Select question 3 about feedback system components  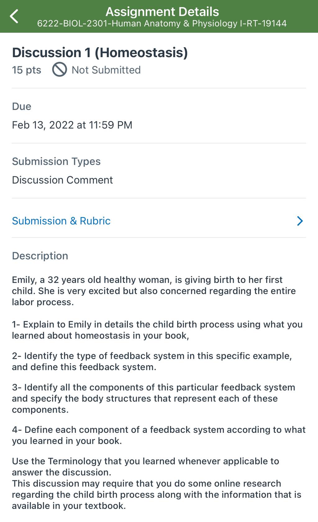154,398
